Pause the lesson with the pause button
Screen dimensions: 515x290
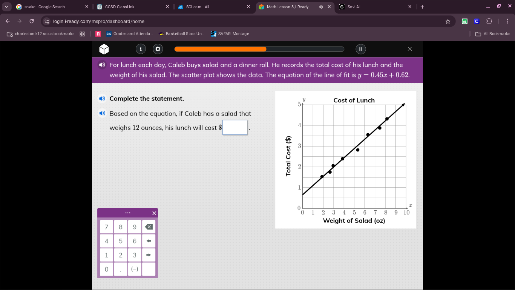pyautogui.click(x=360, y=49)
